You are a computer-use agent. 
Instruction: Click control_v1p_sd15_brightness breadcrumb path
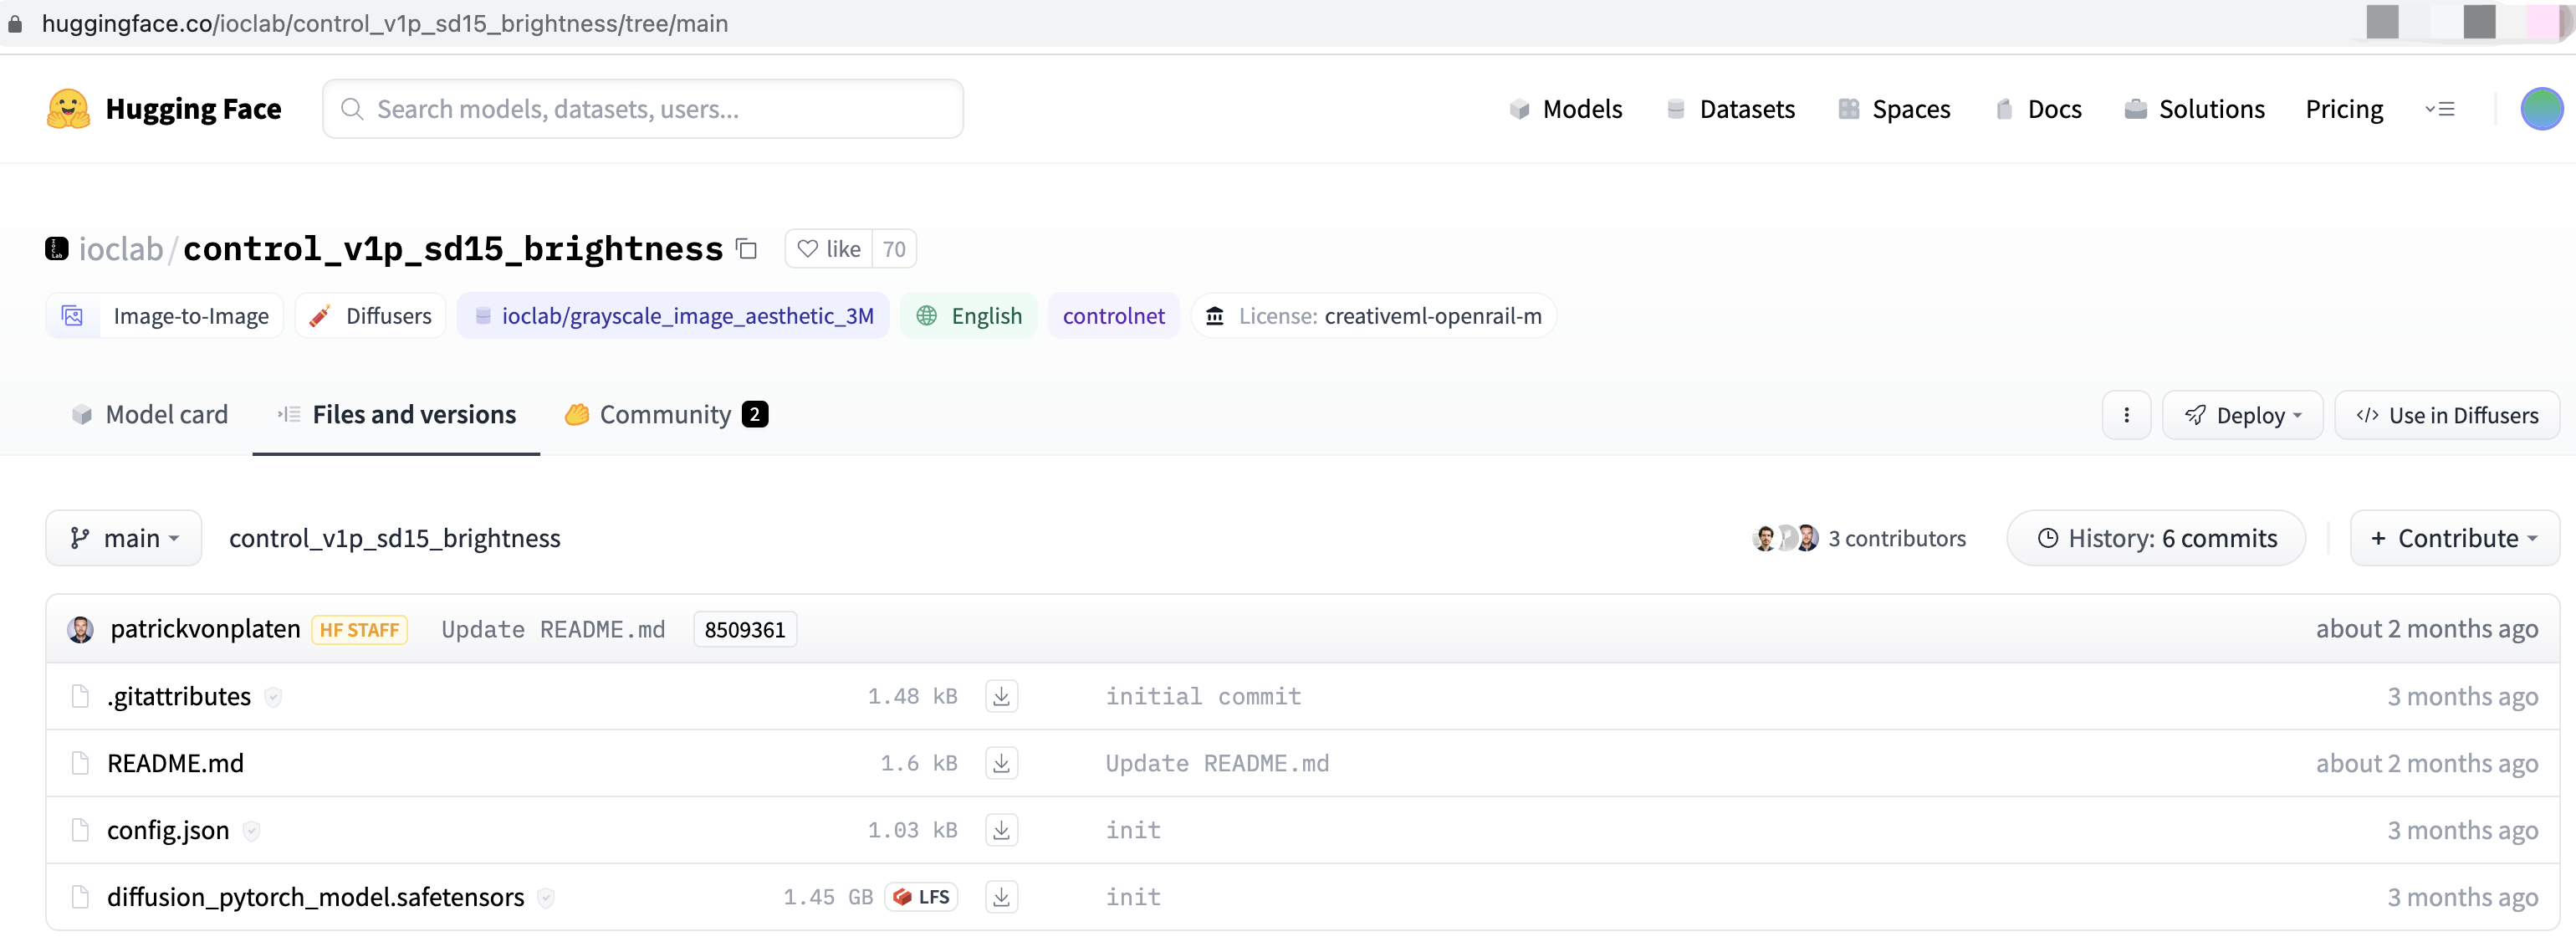click(395, 538)
